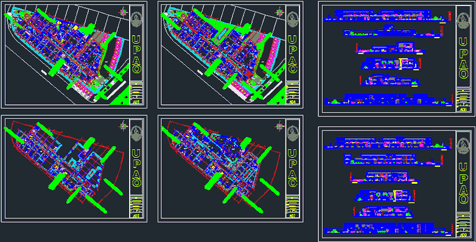Select the A04 sheet number label
The width and height of the screenshot is (476, 242).
293,103
